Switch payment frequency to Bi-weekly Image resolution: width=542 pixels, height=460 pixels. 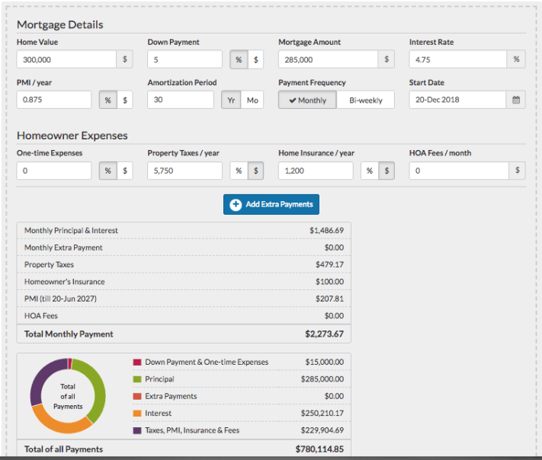(x=365, y=100)
